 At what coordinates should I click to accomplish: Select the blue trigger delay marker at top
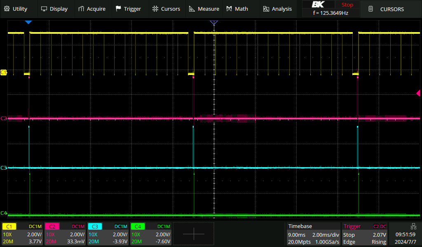tap(28, 22)
